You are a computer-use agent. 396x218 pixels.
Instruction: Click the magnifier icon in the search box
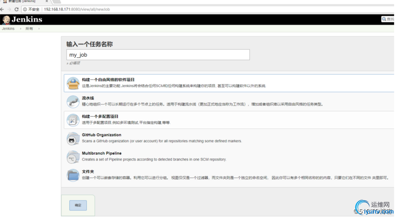pyautogui.click(x=384, y=19)
